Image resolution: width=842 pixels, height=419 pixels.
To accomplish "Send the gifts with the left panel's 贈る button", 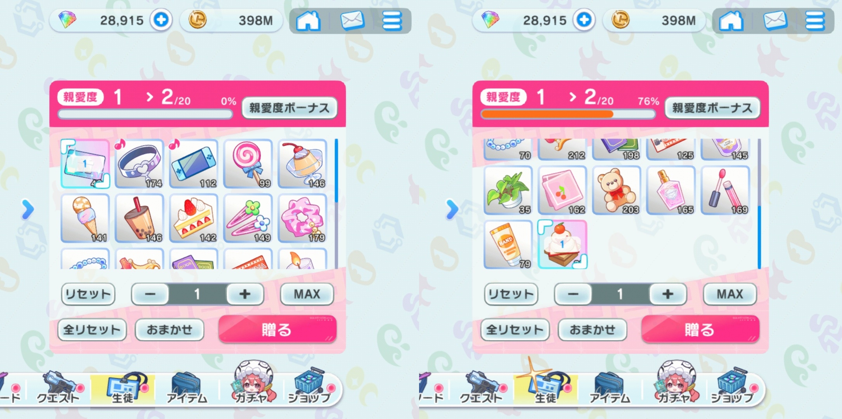I will pos(277,329).
